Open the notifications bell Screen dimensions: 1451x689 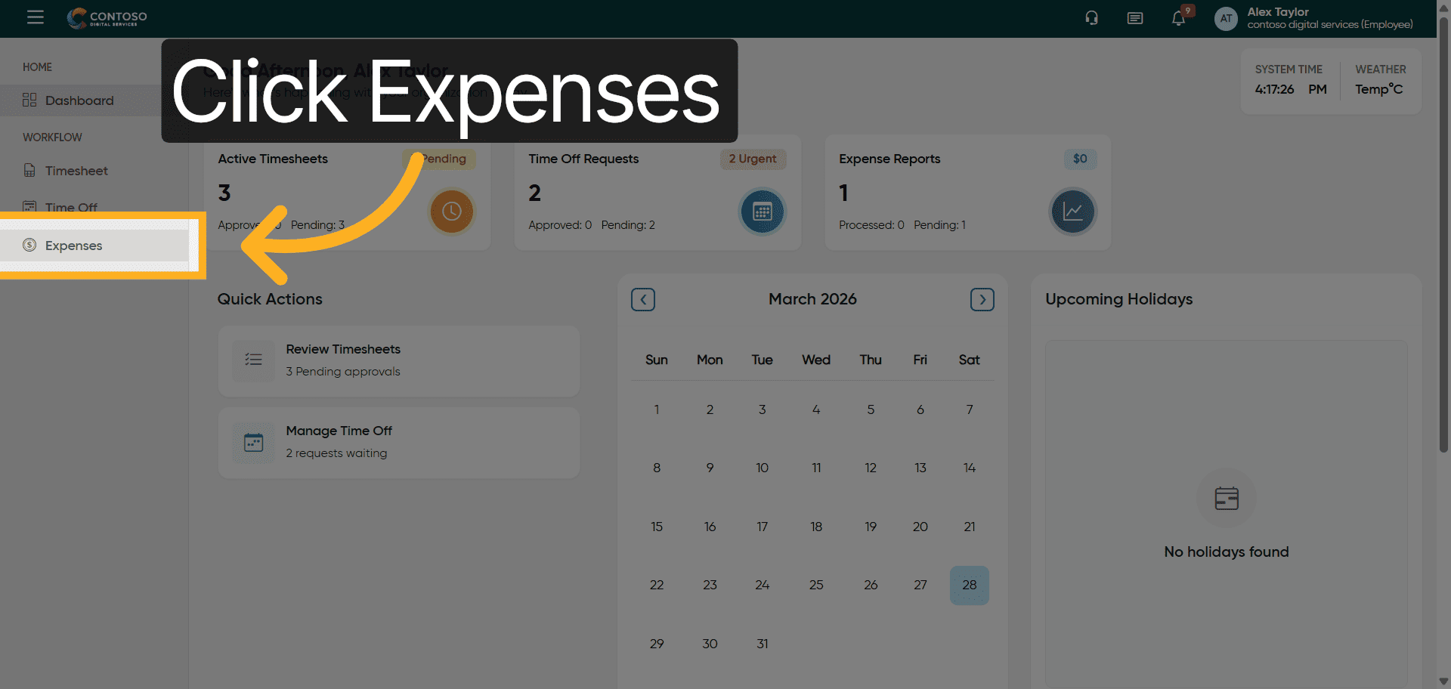[1178, 18]
